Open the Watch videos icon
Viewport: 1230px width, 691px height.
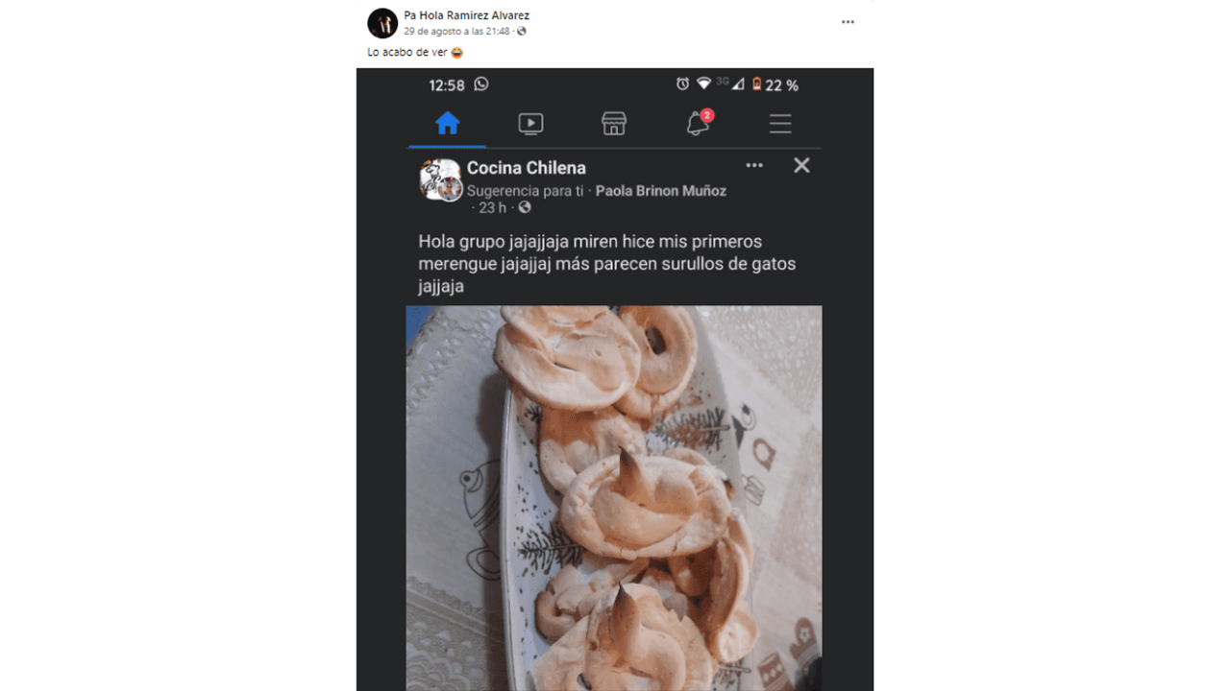coord(529,123)
